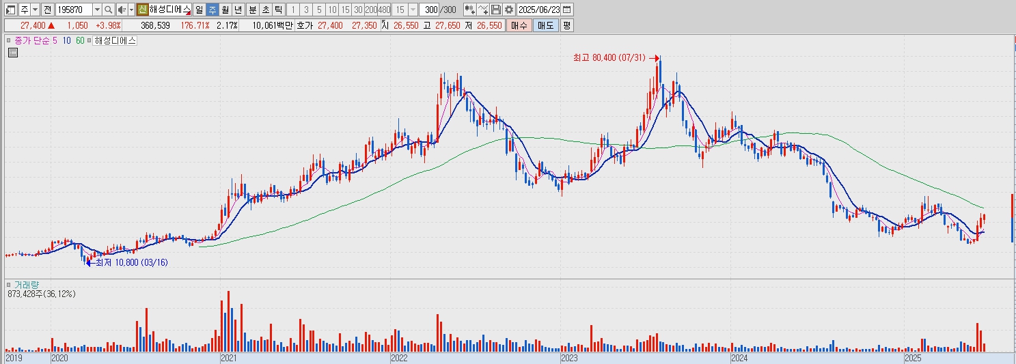Select the 200 interval button

pyautogui.click(x=371, y=10)
